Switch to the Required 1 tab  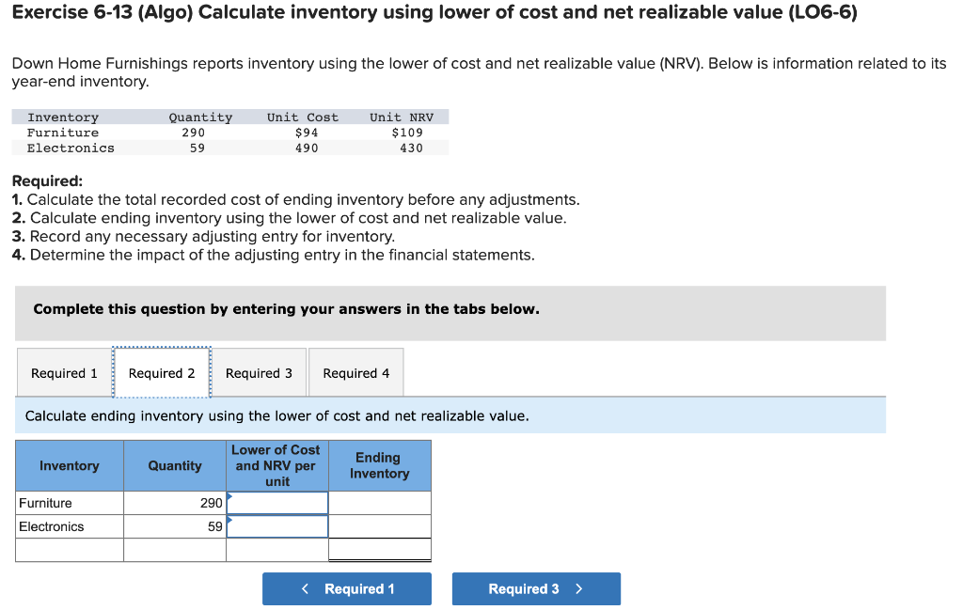[x=64, y=372]
